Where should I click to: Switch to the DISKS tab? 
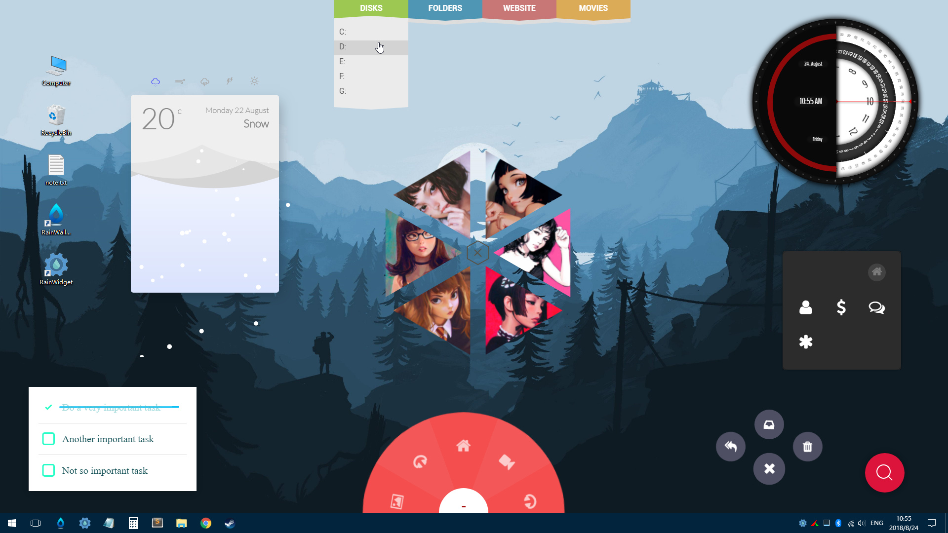click(x=371, y=8)
